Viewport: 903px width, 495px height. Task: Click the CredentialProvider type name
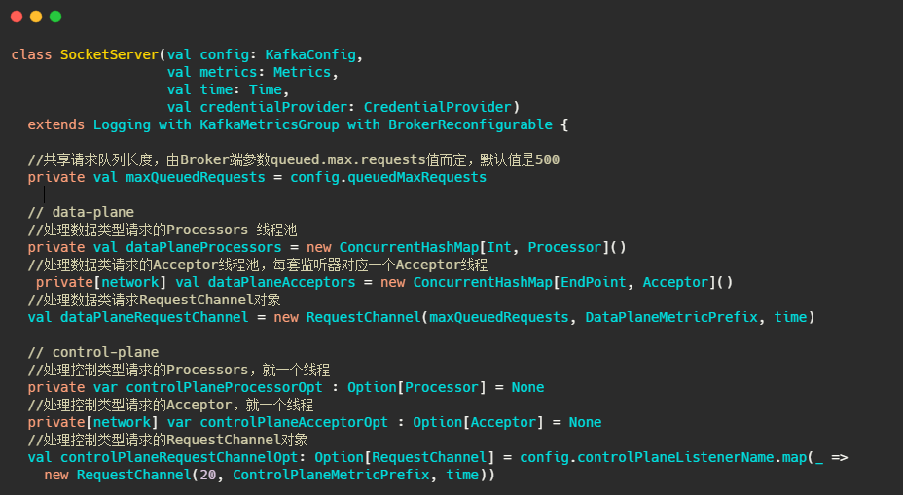[438, 107]
